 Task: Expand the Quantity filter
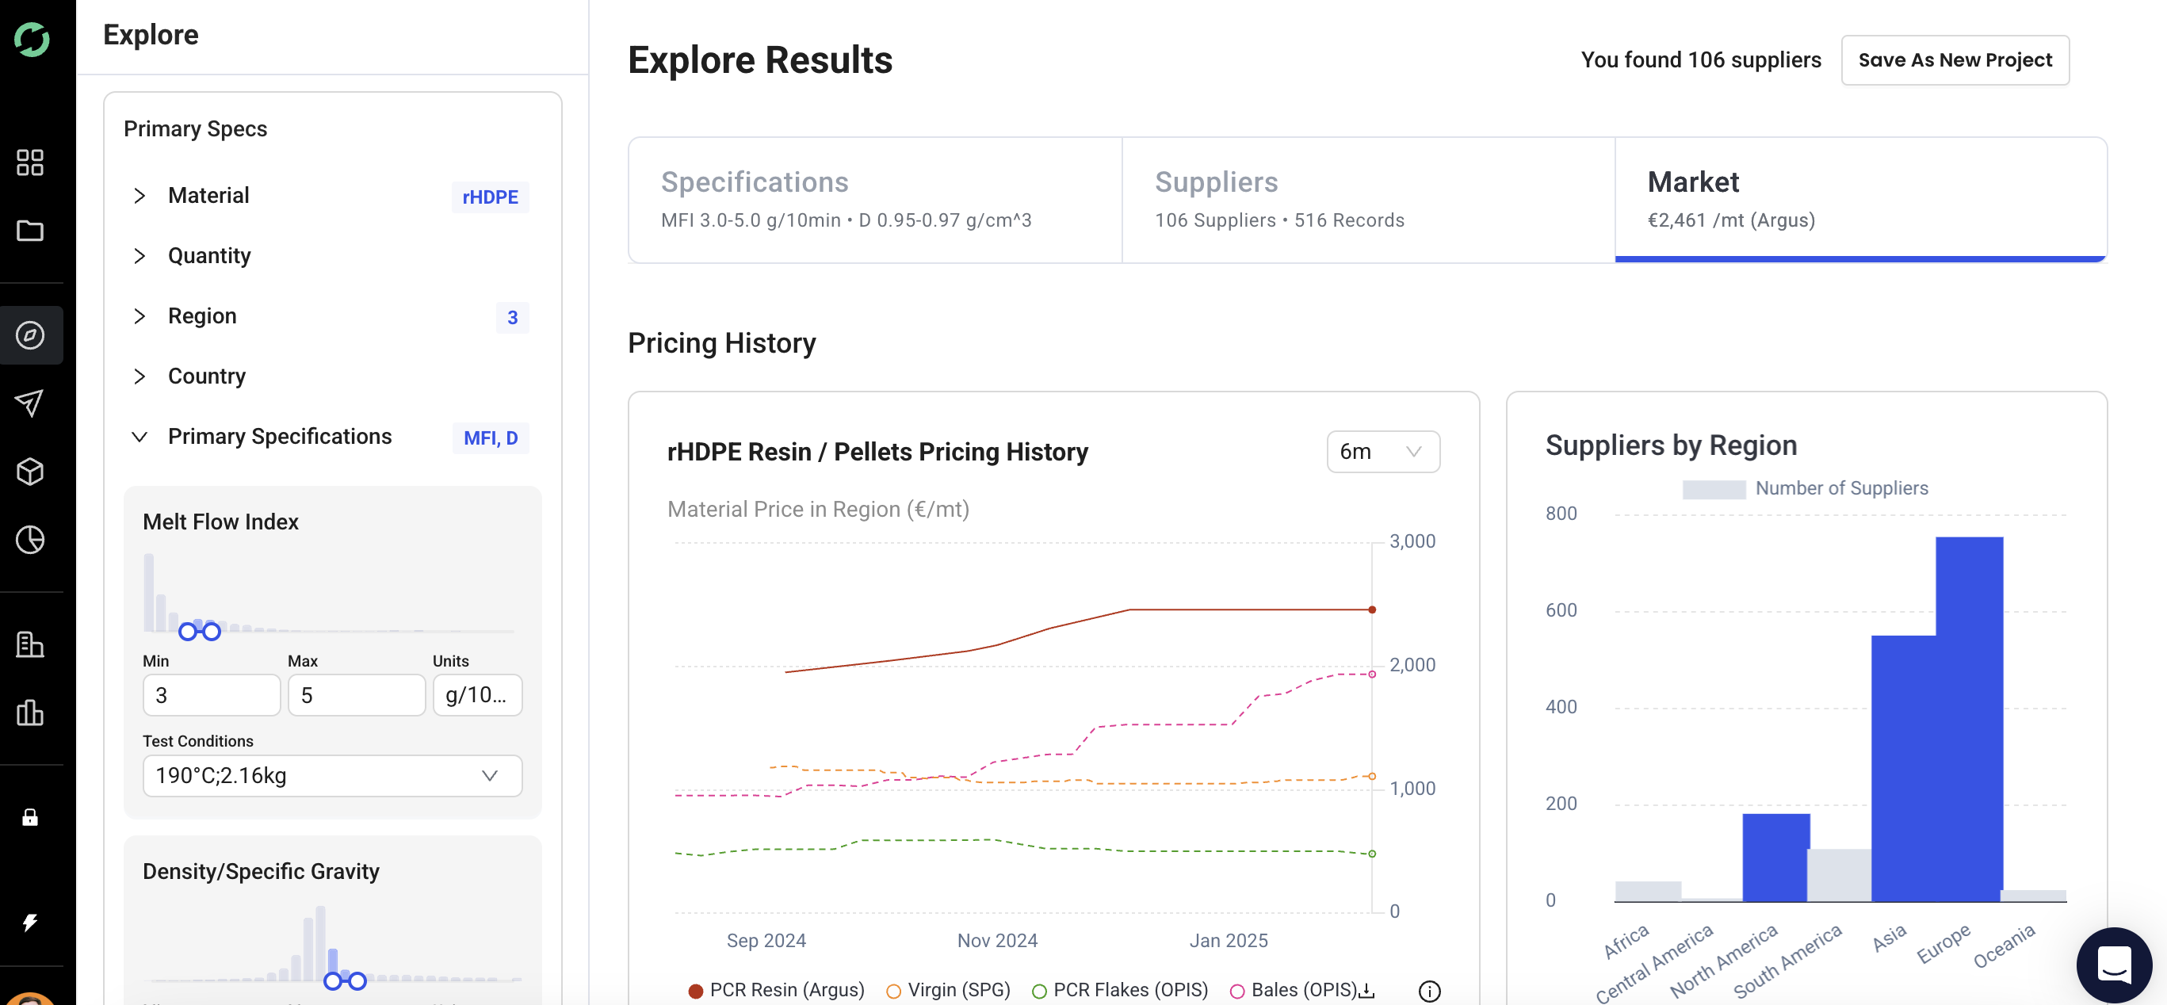(x=140, y=257)
